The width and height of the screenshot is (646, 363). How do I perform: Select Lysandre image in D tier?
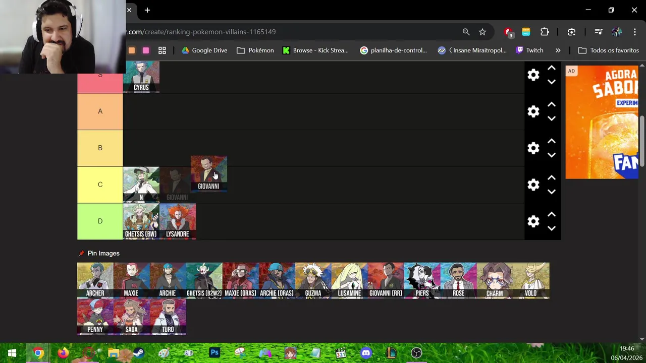178,221
